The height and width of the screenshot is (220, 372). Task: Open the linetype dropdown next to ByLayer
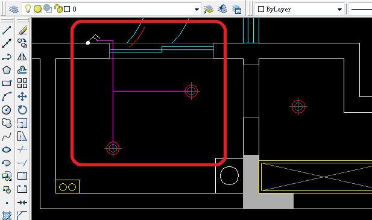[360, 9]
